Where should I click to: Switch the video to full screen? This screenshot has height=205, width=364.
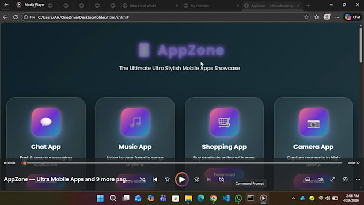[333, 179]
